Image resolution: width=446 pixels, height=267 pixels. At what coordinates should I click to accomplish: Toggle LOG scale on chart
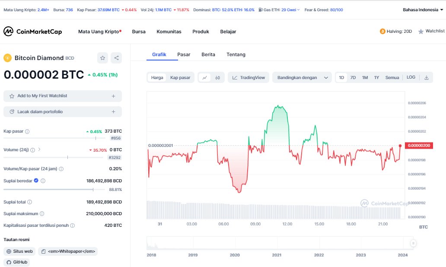click(411, 77)
